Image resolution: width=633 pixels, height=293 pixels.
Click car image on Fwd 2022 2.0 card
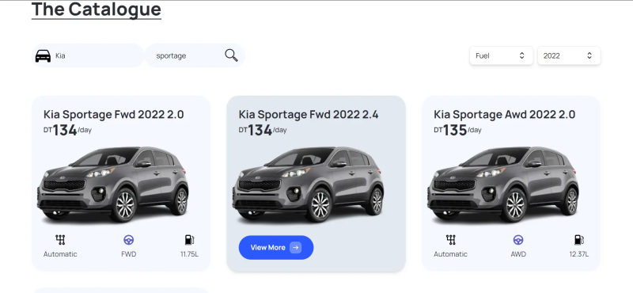click(x=112, y=184)
